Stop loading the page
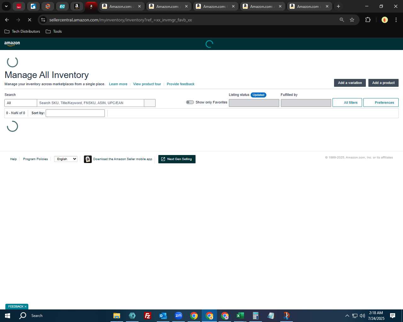The image size is (403, 322). (x=29, y=20)
